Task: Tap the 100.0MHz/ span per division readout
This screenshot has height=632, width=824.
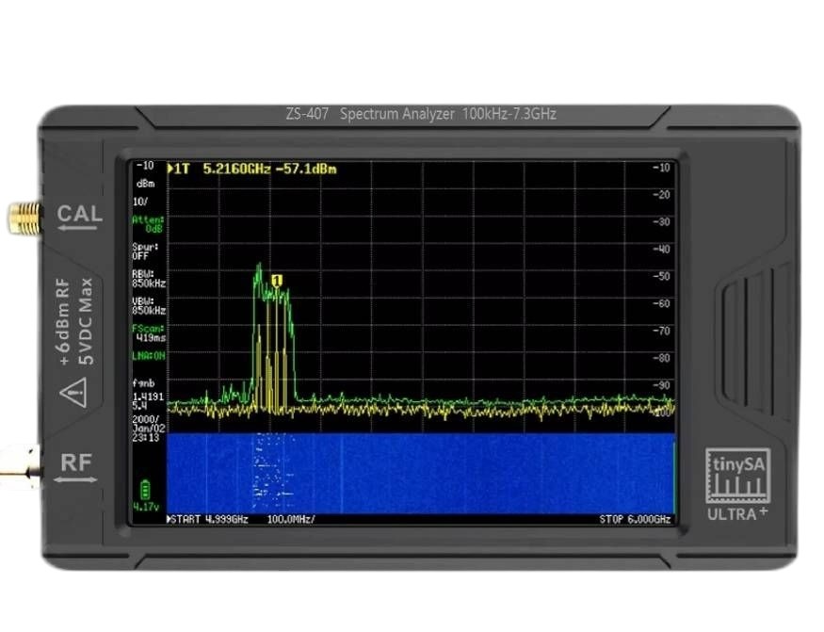Action: [291, 520]
